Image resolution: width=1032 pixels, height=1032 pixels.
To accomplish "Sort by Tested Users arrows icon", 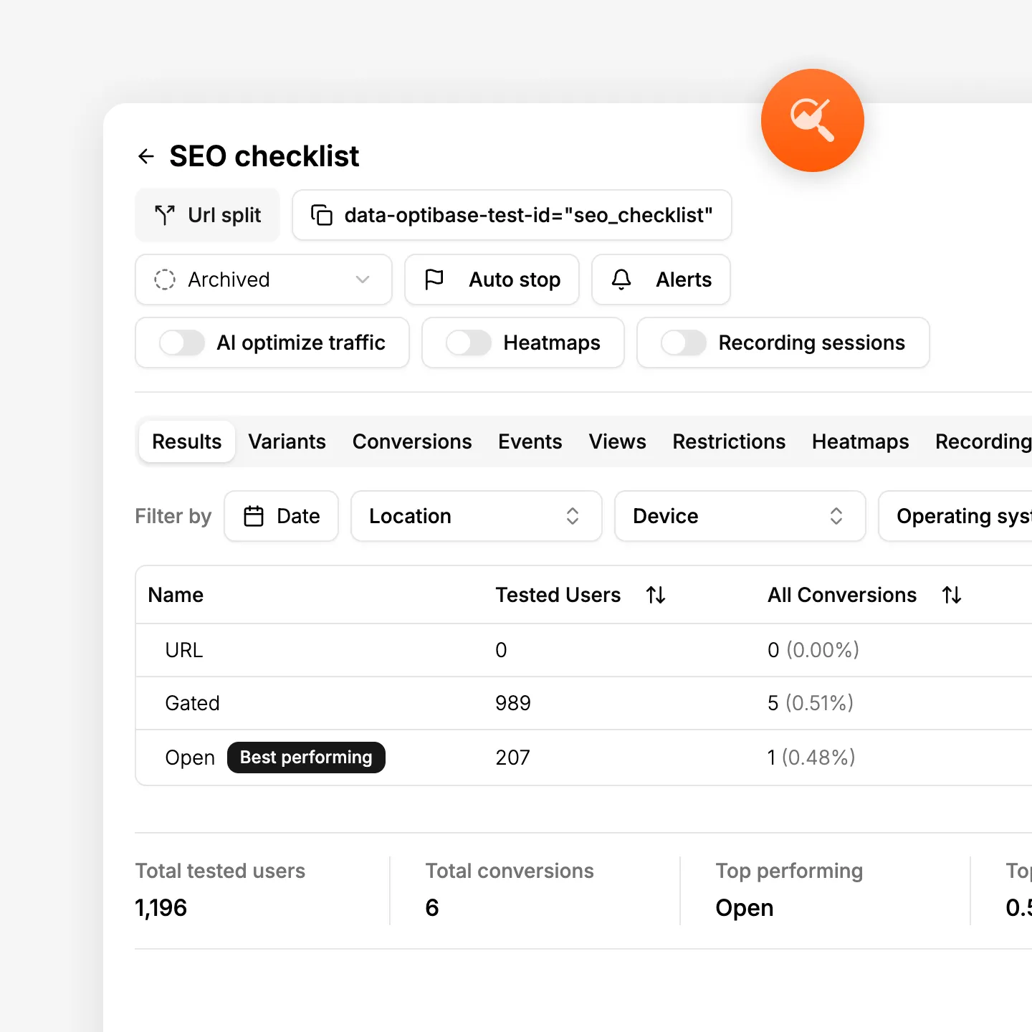I will [656, 595].
